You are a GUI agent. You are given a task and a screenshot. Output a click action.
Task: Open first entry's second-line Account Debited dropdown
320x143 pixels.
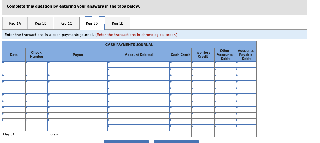[x=139, y=71]
